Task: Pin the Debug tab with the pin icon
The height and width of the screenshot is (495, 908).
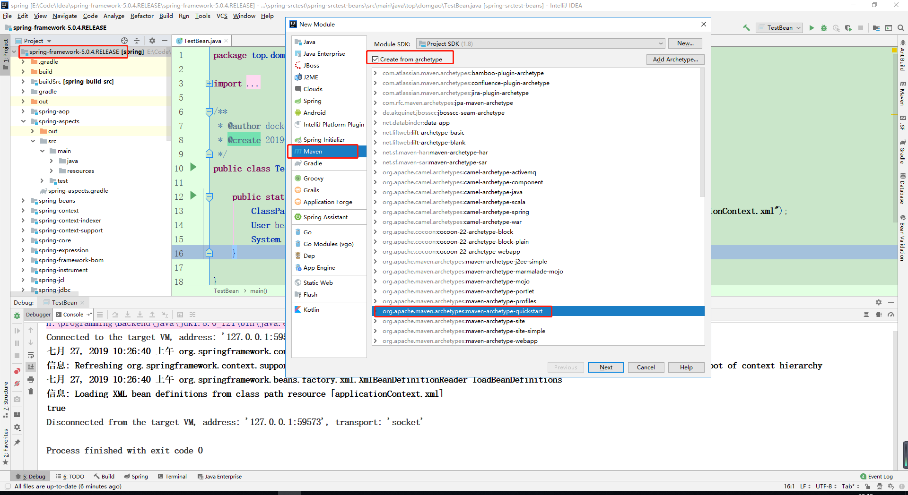Action: 17,443
